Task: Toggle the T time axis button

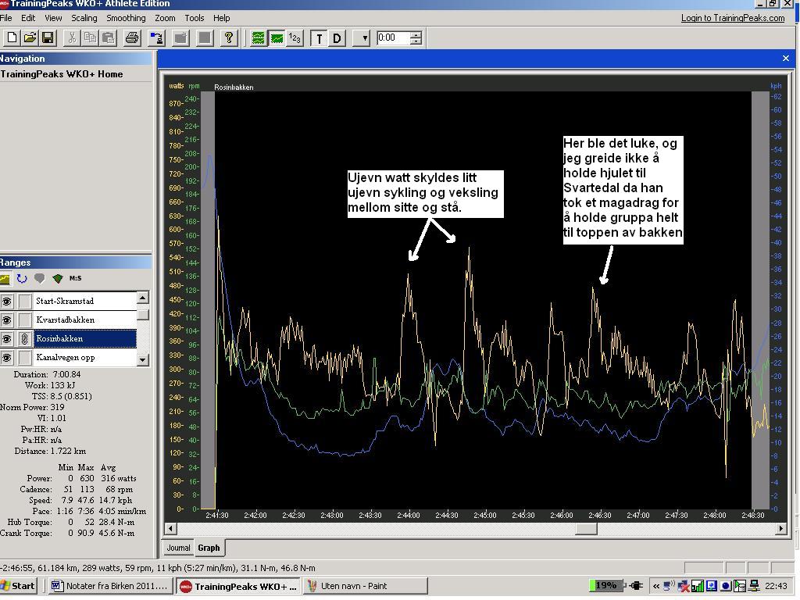Action: click(x=320, y=38)
